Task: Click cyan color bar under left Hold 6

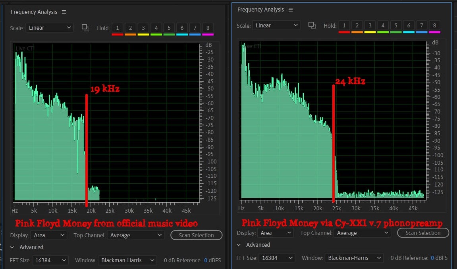Action: pyautogui.click(x=182, y=35)
